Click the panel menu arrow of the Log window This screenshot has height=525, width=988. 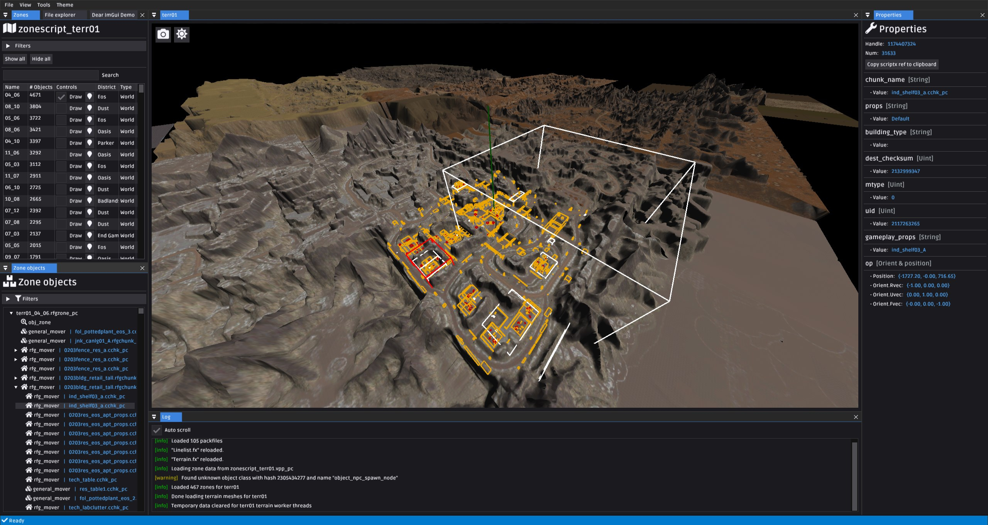[154, 417]
